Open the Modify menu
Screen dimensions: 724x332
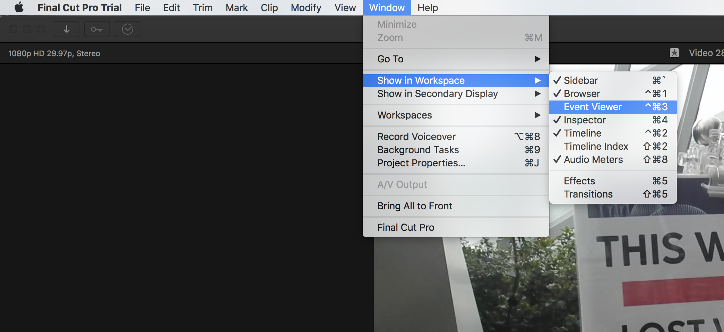[306, 8]
